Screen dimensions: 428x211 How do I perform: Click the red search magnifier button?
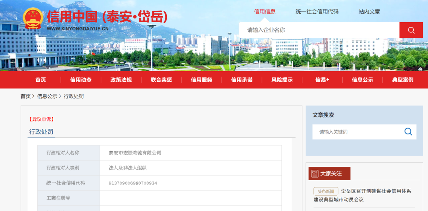[411, 30]
